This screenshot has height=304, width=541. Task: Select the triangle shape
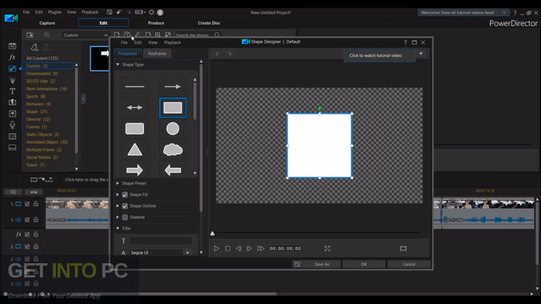click(135, 150)
